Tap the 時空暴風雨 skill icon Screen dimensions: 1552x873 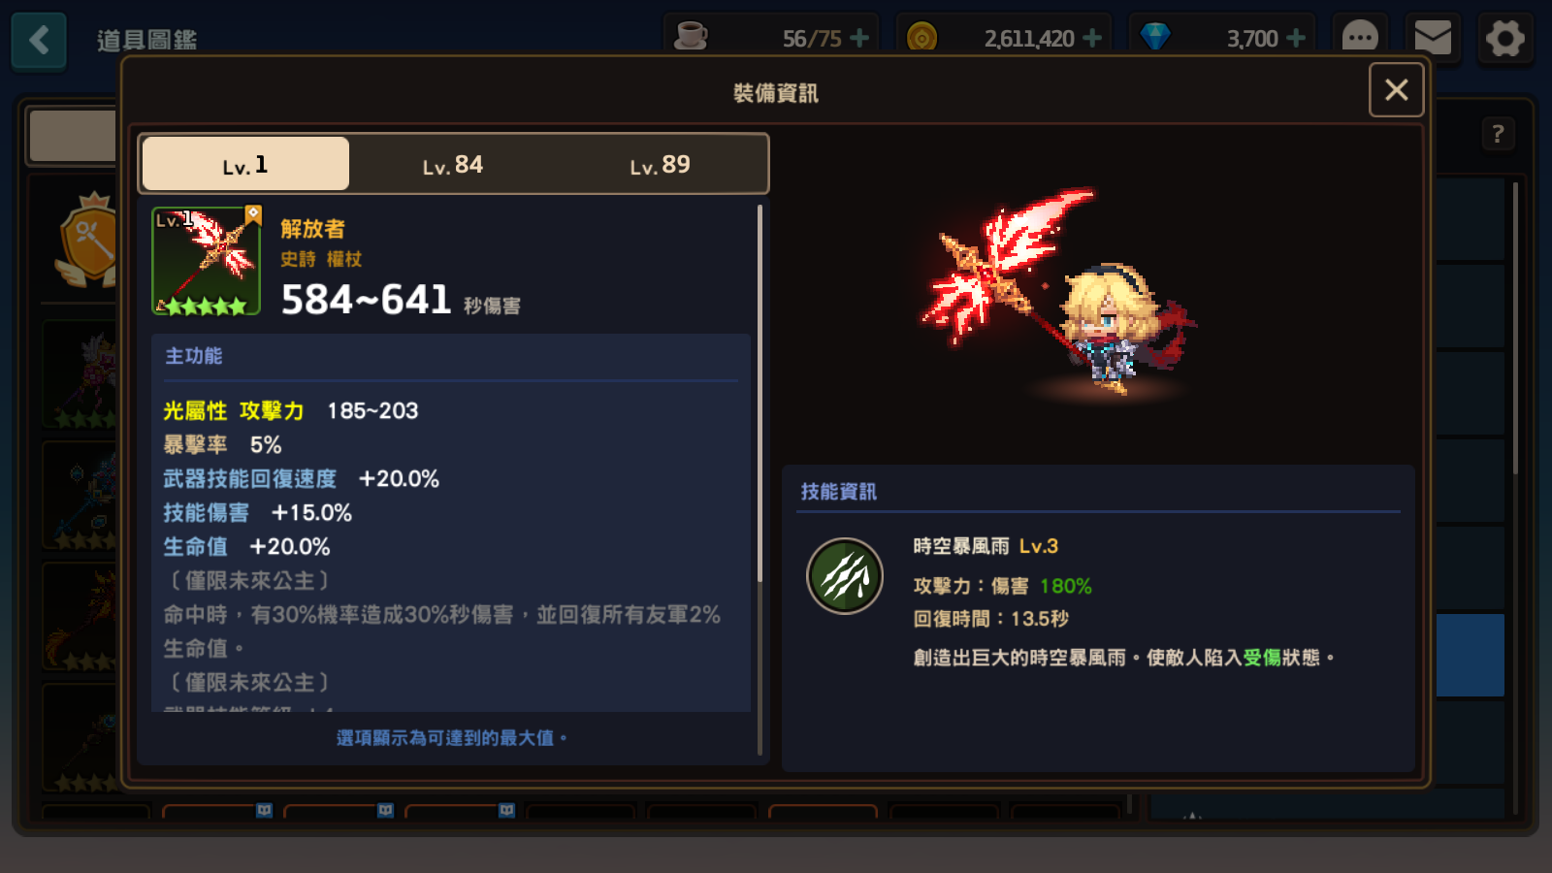pos(845,576)
